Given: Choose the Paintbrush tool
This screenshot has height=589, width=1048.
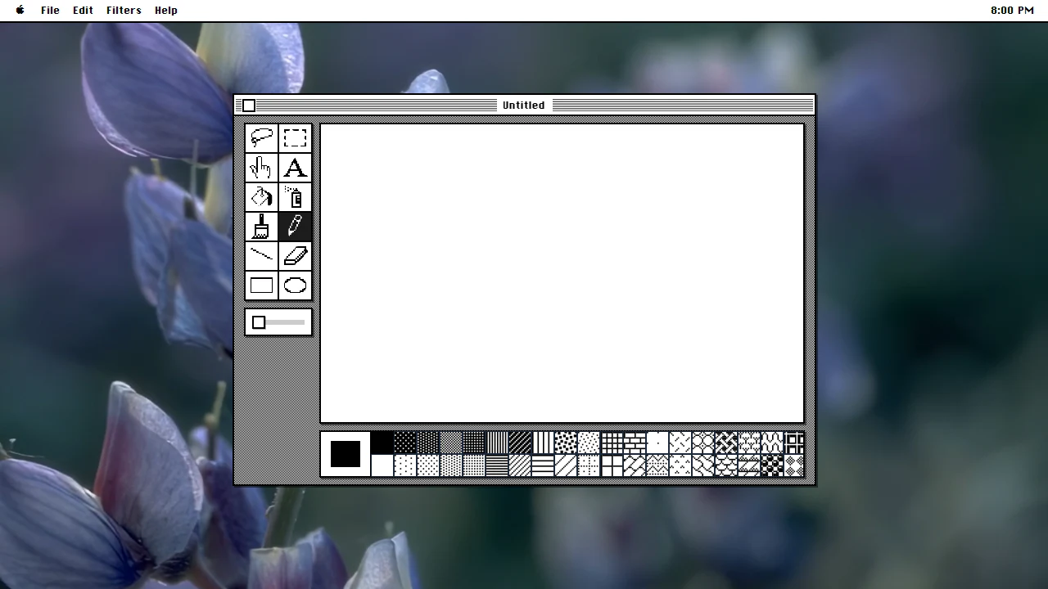Looking at the screenshot, I should (262, 227).
